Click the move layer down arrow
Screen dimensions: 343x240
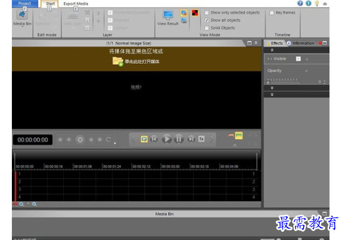(98, 21)
